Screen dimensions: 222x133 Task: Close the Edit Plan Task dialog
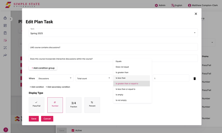(196, 14)
